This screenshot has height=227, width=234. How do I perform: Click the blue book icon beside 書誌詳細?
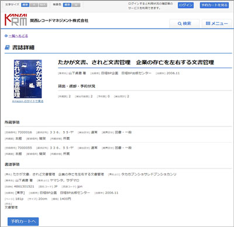[x=7, y=47]
